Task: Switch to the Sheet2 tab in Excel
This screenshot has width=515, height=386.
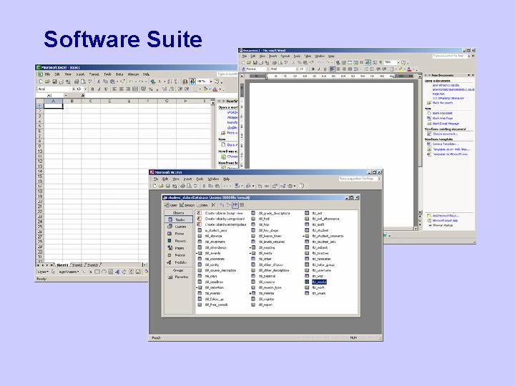Action: coord(77,265)
